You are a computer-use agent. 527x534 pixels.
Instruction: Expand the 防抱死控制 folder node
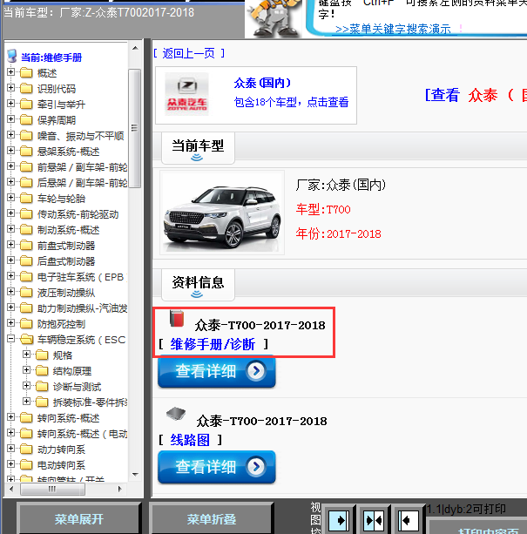coord(10,323)
